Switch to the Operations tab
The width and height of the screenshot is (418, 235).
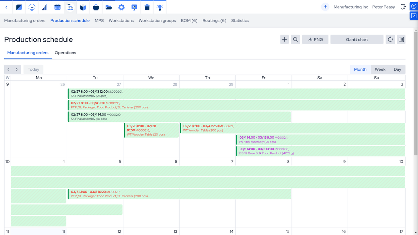[x=65, y=53]
